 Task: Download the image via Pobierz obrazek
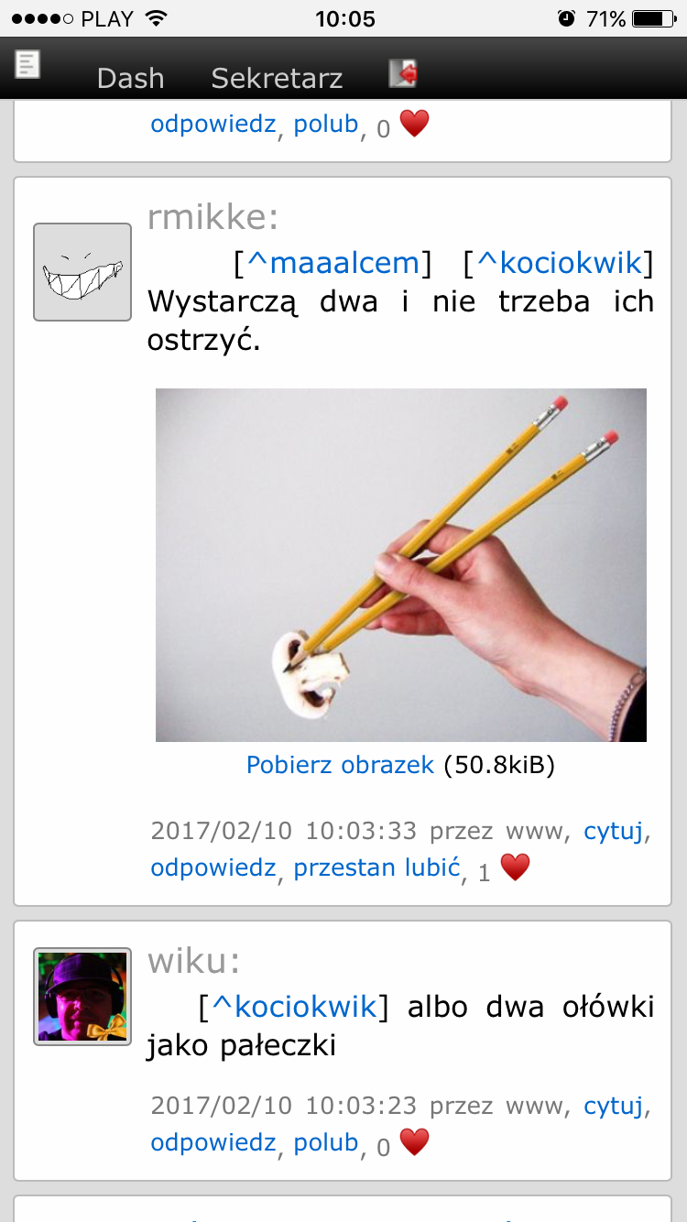click(340, 765)
